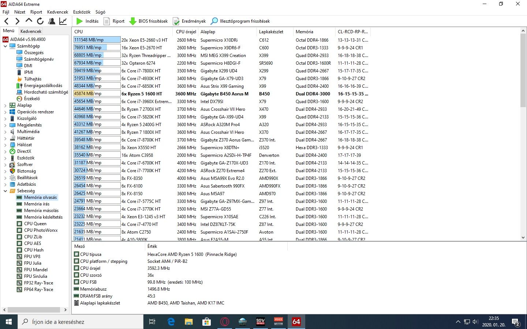This screenshot has width=527, height=329.
Task: Sort by Alaplap column header
Action: pyautogui.click(x=227, y=32)
